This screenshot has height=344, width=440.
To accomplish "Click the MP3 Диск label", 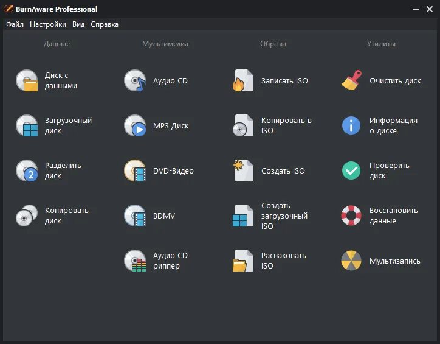I will pos(171,126).
